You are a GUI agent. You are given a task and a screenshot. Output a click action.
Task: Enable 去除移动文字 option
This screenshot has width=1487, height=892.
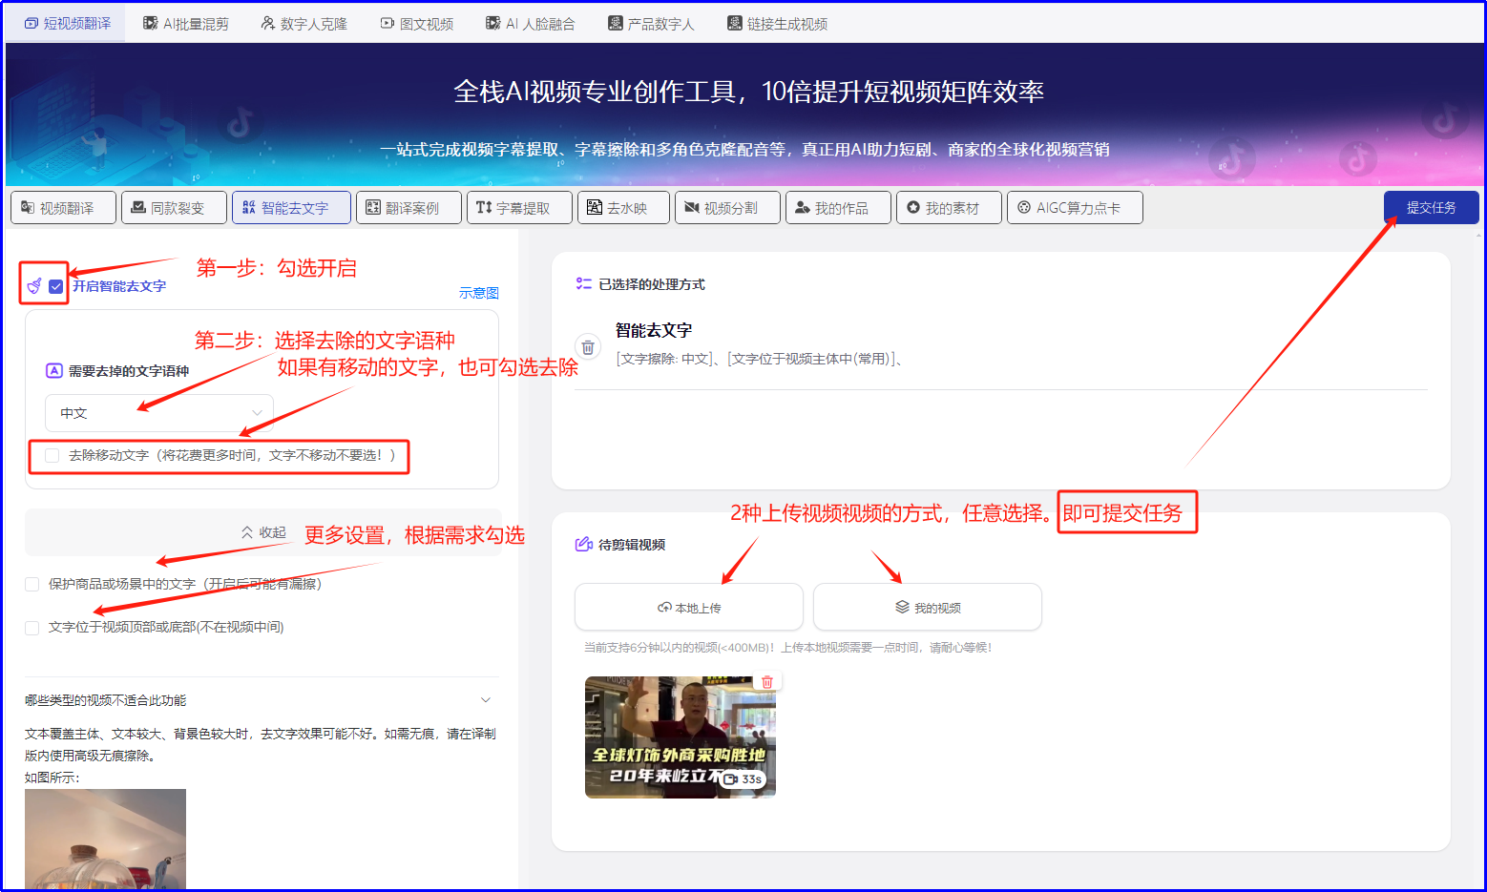(x=52, y=455)
